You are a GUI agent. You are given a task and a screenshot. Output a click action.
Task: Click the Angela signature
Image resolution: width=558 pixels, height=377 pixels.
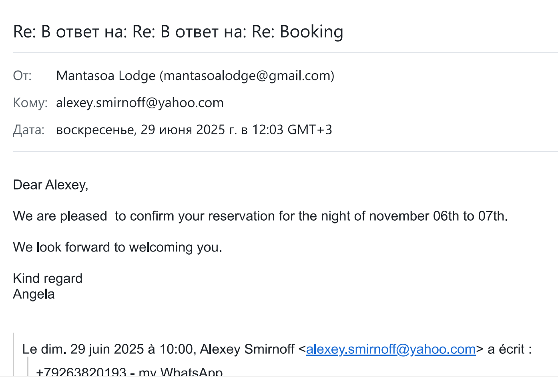pos(34,294)
